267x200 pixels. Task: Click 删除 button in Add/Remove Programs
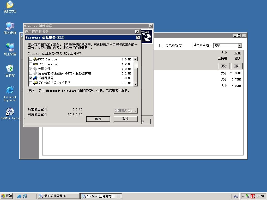[237, 66]
